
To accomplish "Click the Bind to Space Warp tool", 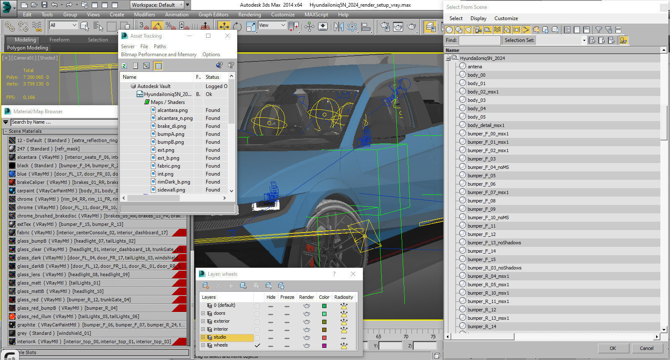I will pyautogui.click(x=37, y=27).
